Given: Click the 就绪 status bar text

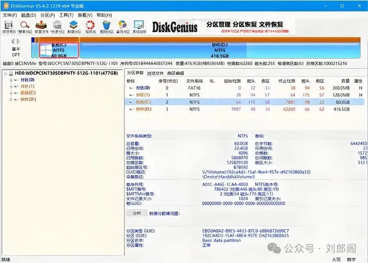Looking at the screenshot, I should [6, 259].
